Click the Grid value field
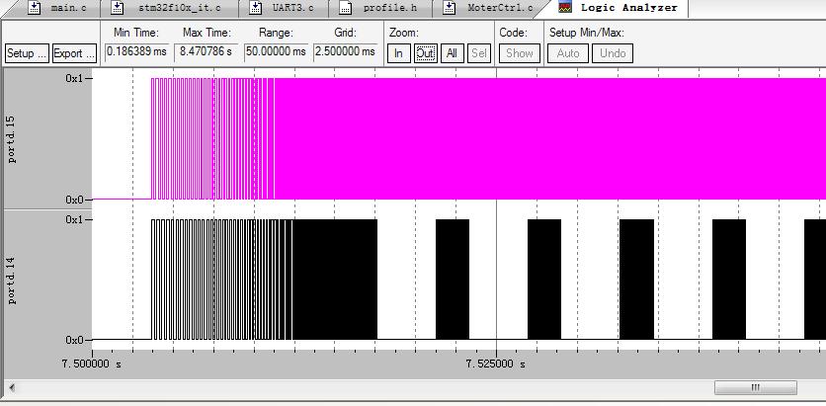The image size is (826, 406). tap(346, 52)
